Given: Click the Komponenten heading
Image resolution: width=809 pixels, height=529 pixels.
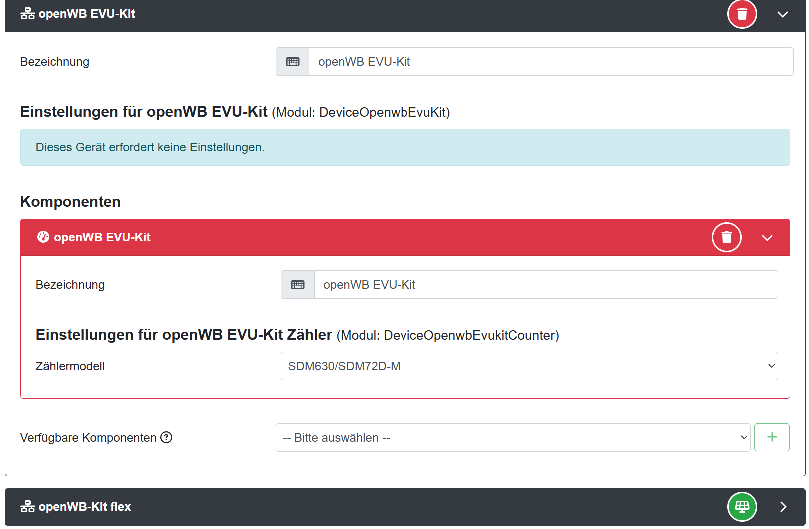Looking at the screenshot, I should (70, 202).
